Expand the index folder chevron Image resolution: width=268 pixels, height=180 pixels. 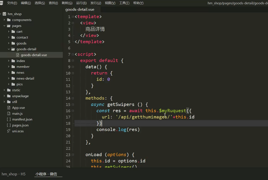[9, 61]
